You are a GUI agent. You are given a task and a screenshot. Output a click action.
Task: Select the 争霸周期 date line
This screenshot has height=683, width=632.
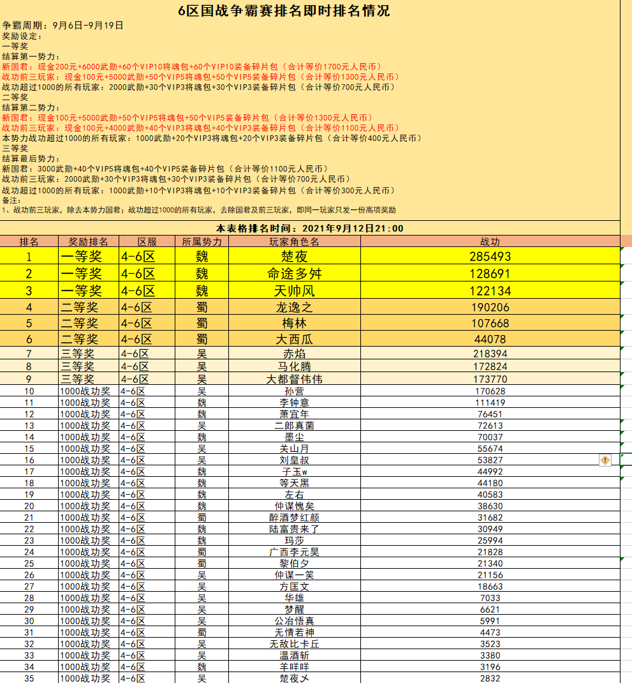point(62,26)
